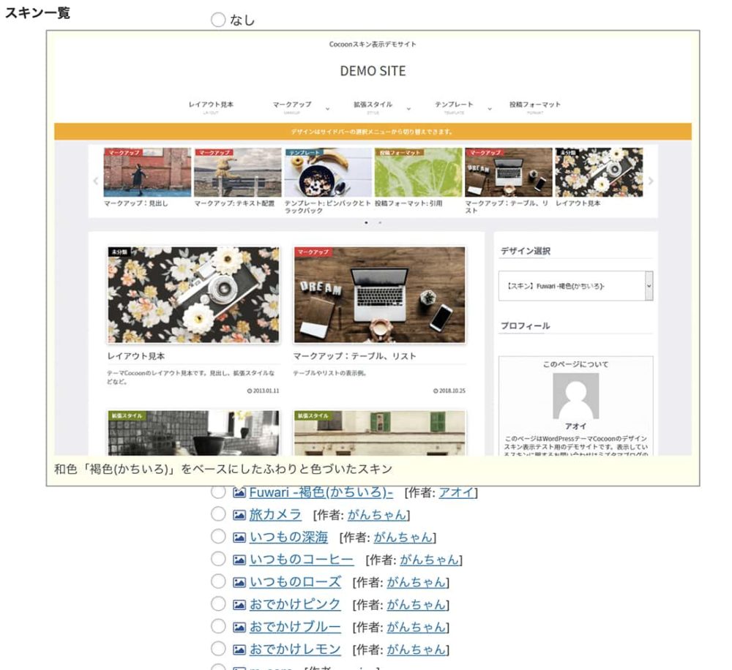Image resolution: width=732 pixels, height=670 pixels.
Task: Click the carousel previous arrow in the demo preview
Action: pos(96,179)
